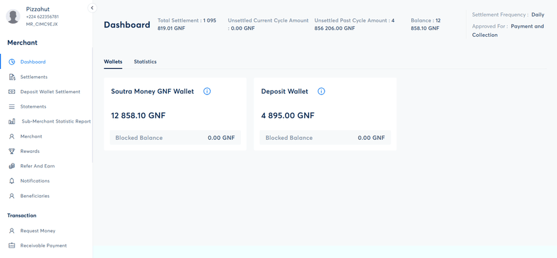557x258 pixels.
Task: Click the Merchant section heading in sidebar
Action: (x=22, y=43)
